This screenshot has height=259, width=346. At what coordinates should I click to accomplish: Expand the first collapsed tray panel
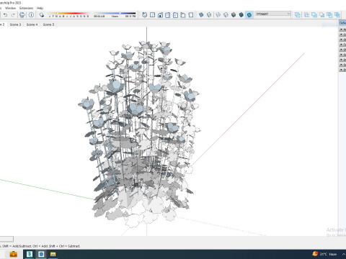tap(342, 29)
